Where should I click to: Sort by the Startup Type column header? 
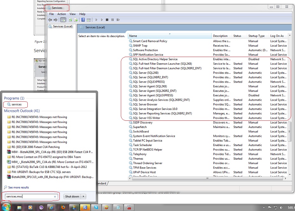[x=258, y=36]
